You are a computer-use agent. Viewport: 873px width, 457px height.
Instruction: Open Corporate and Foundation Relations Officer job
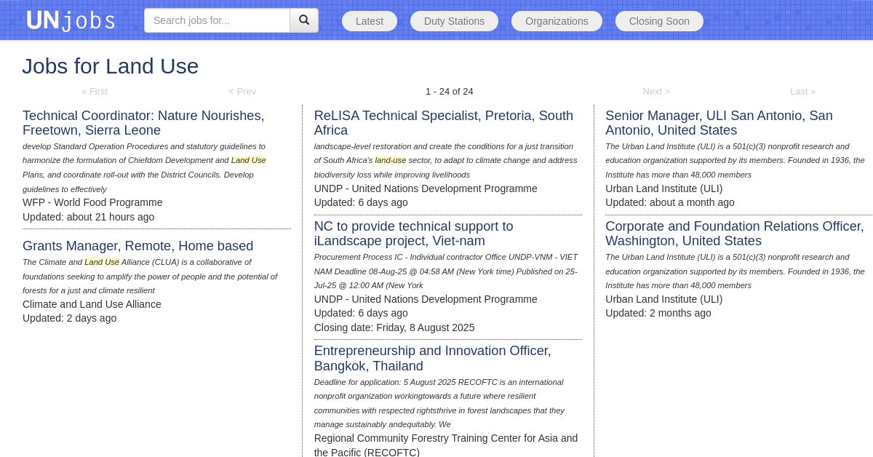pos(735,234)
